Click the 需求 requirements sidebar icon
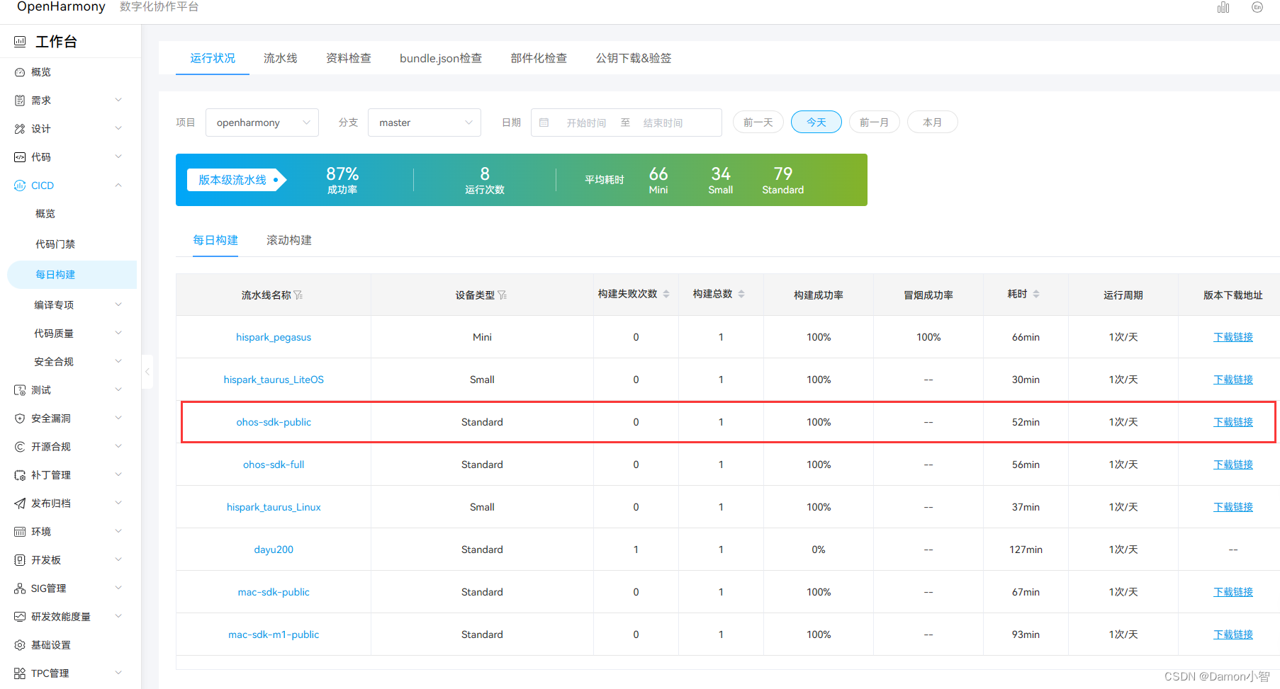Screen dimensions: 1280x689 click(20, 101)
